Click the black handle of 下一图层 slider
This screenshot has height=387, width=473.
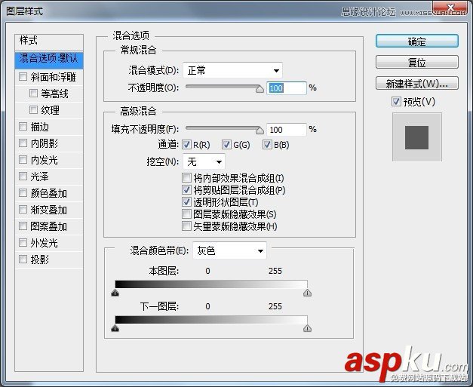pyautogui.click(x=115, y=328)
